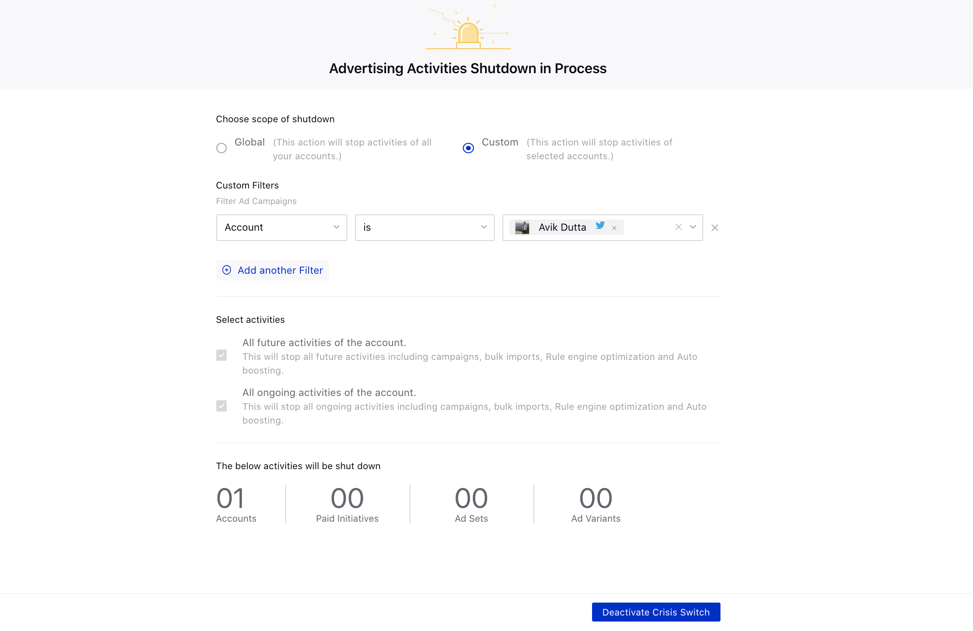This screenshot has width=973, height=631.
Task: Toggle the ongoing activities checkbox
Action: tap(223, 406)
